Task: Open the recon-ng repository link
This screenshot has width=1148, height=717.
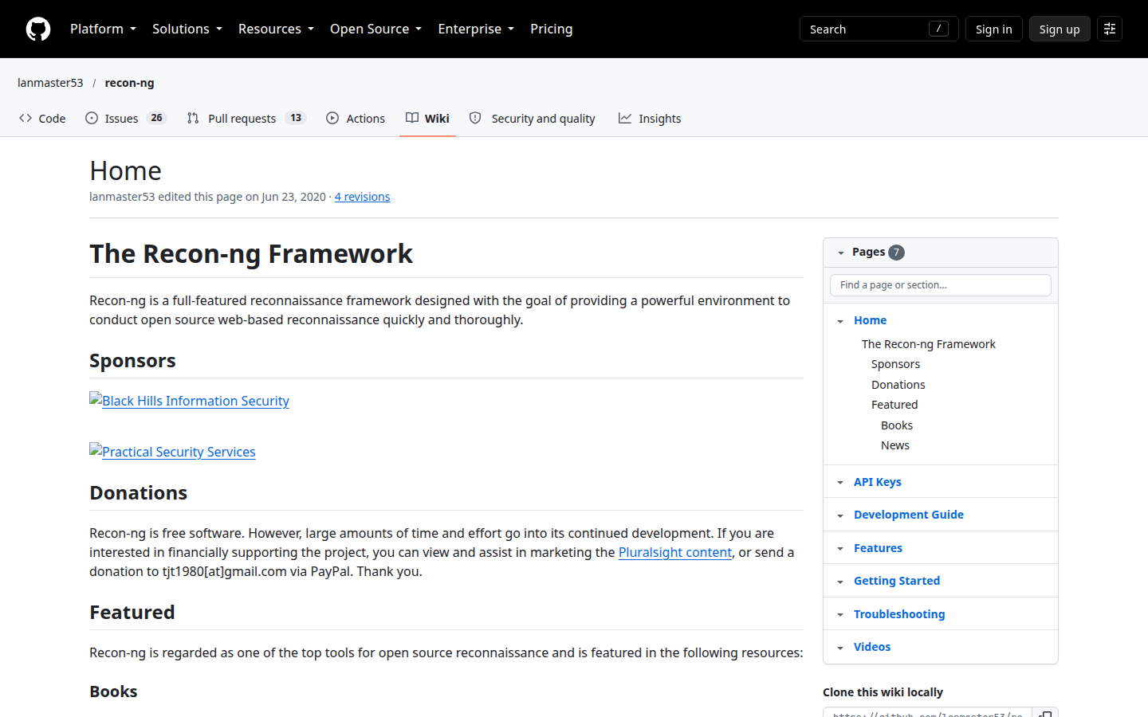Action: (129, 83)
